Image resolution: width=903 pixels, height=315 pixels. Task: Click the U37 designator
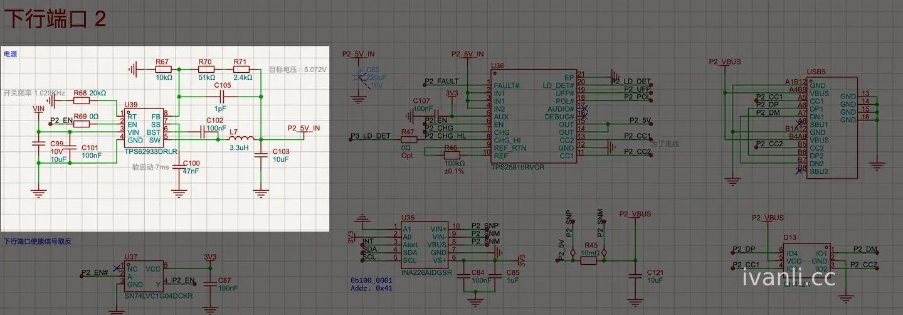131,257
